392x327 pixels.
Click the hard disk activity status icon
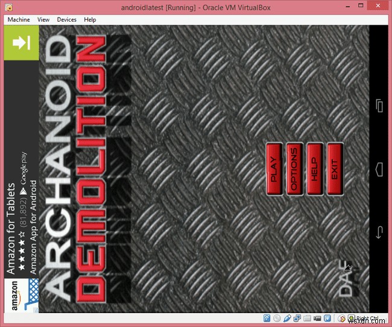tap(267, 318)
